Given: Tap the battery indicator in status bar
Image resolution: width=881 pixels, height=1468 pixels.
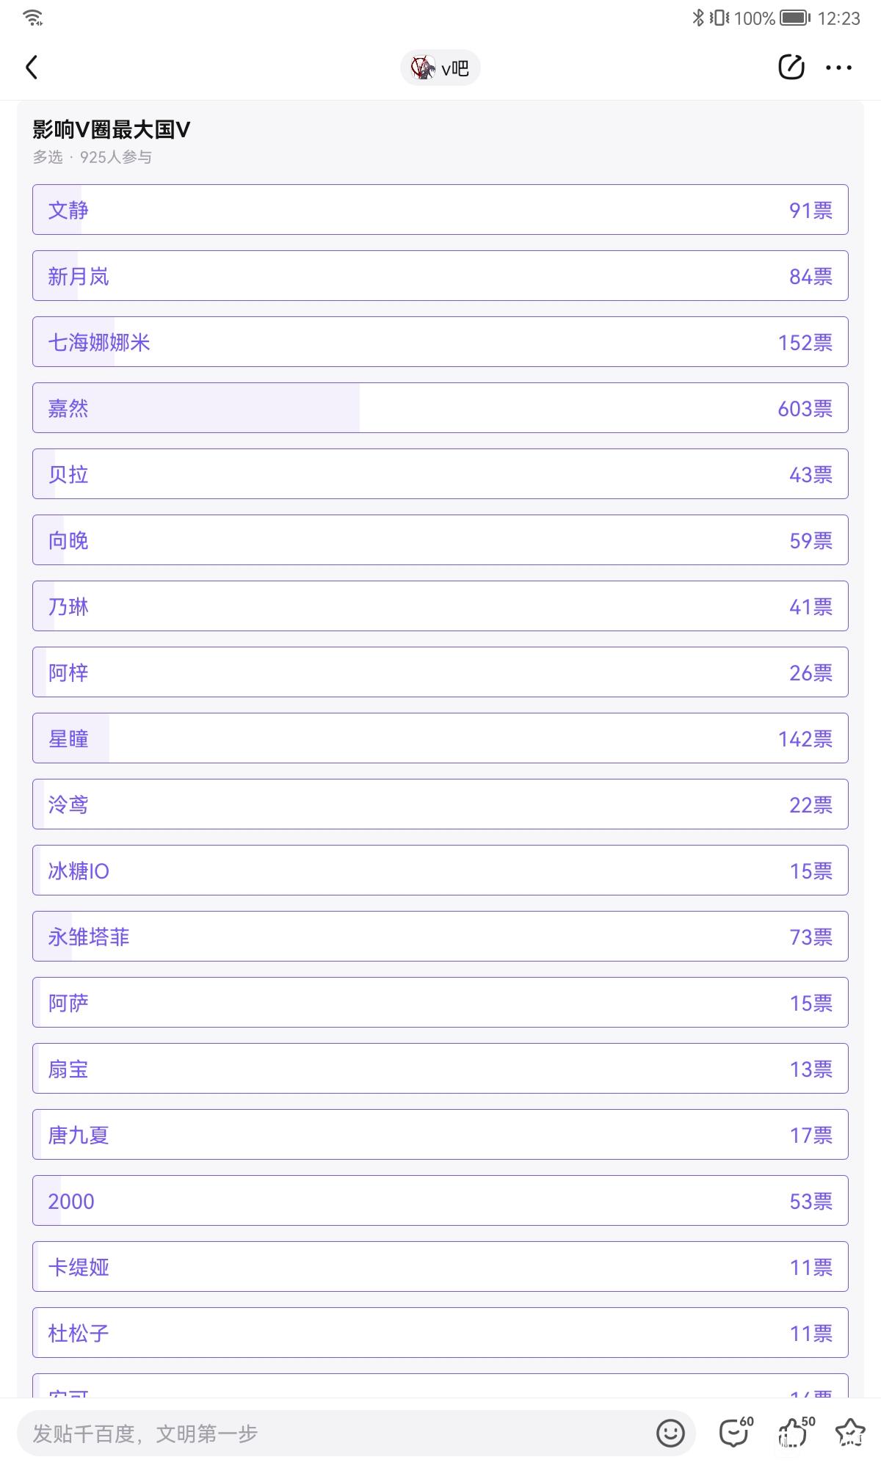Looking at the screenshot, I should [795, 18].
